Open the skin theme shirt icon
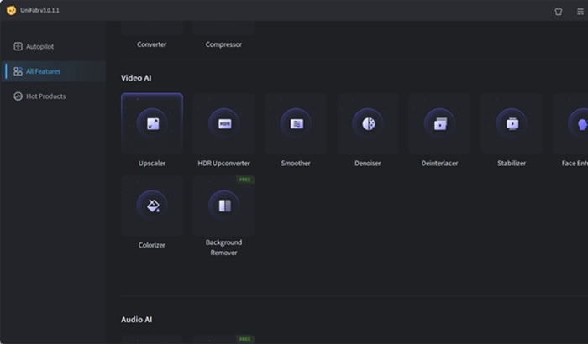 click(x=559, y=12)
